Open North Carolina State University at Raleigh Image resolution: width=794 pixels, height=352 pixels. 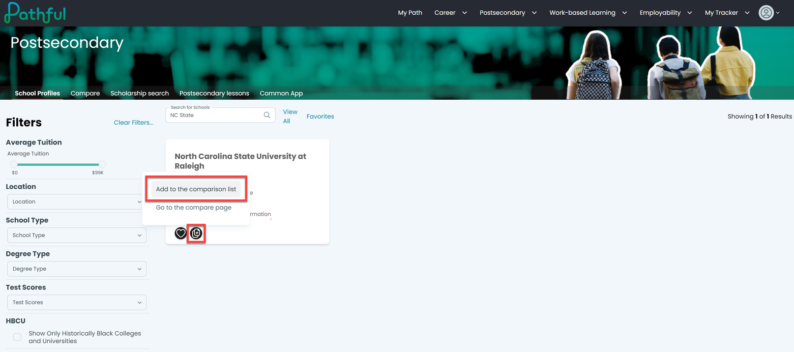click(x=240, y=161)
